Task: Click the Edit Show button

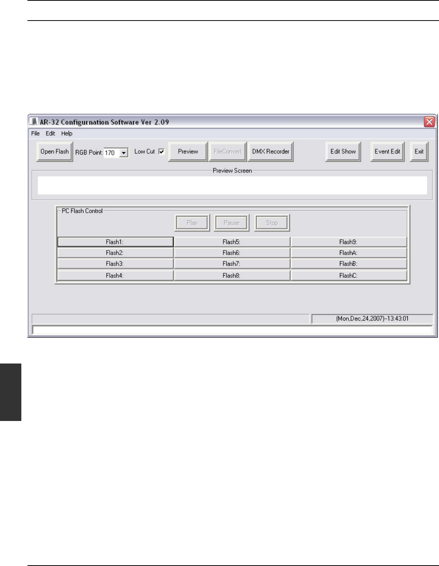Action: point(343,151)
